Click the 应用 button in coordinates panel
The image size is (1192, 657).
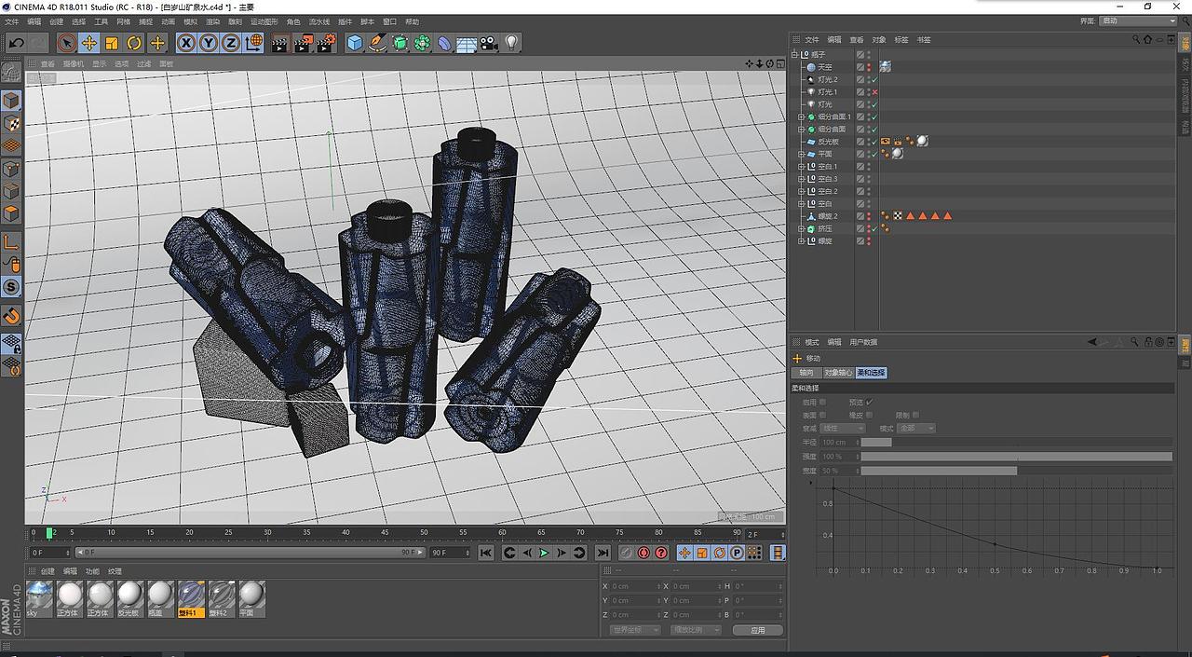point(757,629)
